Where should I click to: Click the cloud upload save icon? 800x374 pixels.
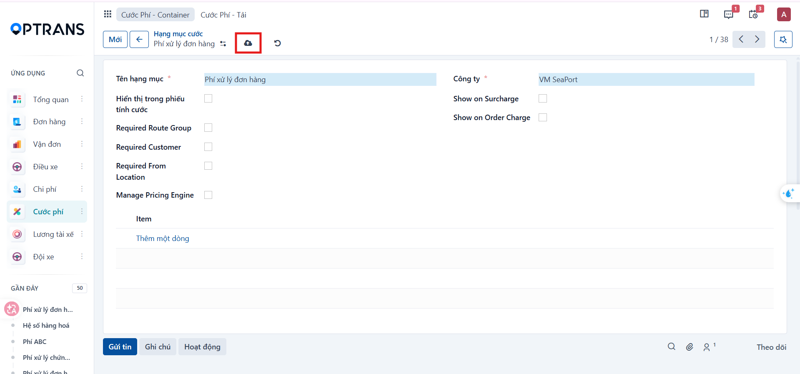(248, 43)
